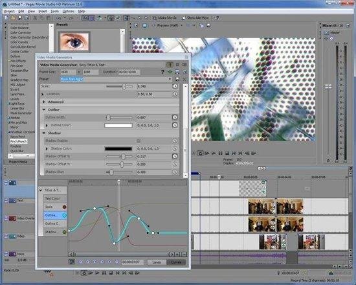Click the save preset icon
Image resolution: width=356 pixels, height=285 pixels.
point(177,79)
